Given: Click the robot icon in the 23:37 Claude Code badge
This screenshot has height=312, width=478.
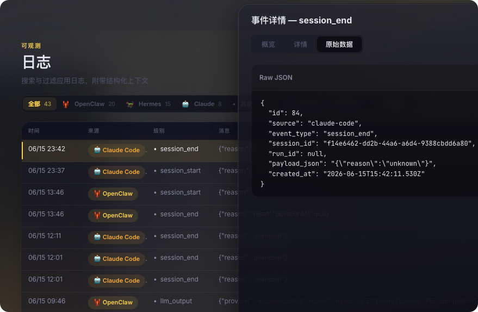Looking at the screenshot, I should (97, 172).
